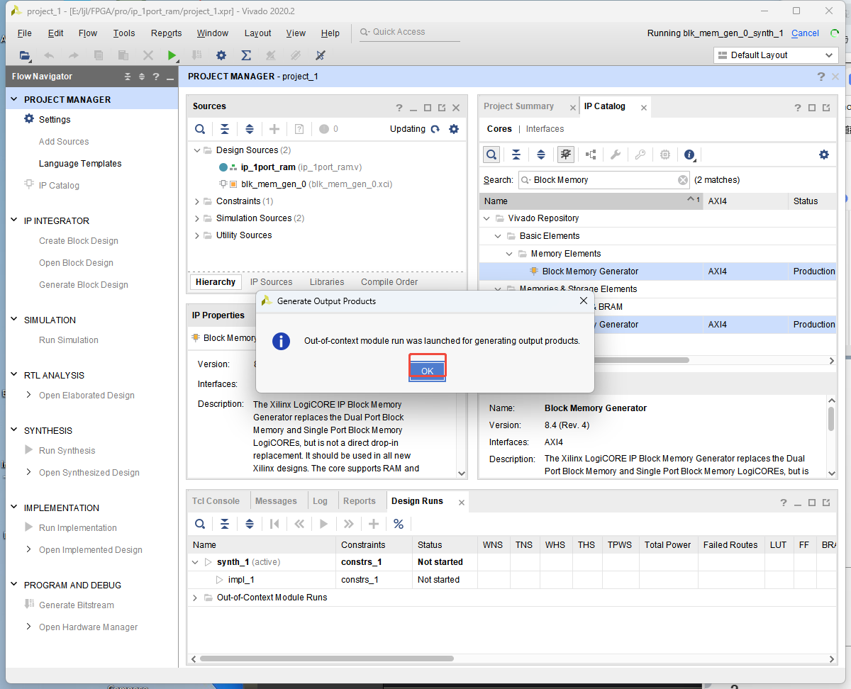Expand Constraints folder in Sources
The image size is (851, 689).
(x=197, y=201)
